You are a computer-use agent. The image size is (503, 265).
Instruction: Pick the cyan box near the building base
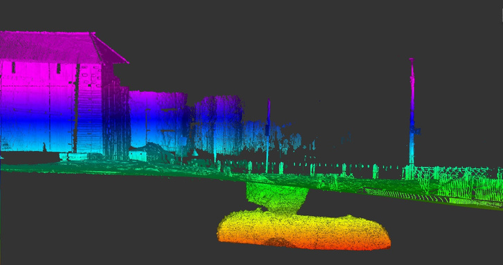tap(138, 156)
